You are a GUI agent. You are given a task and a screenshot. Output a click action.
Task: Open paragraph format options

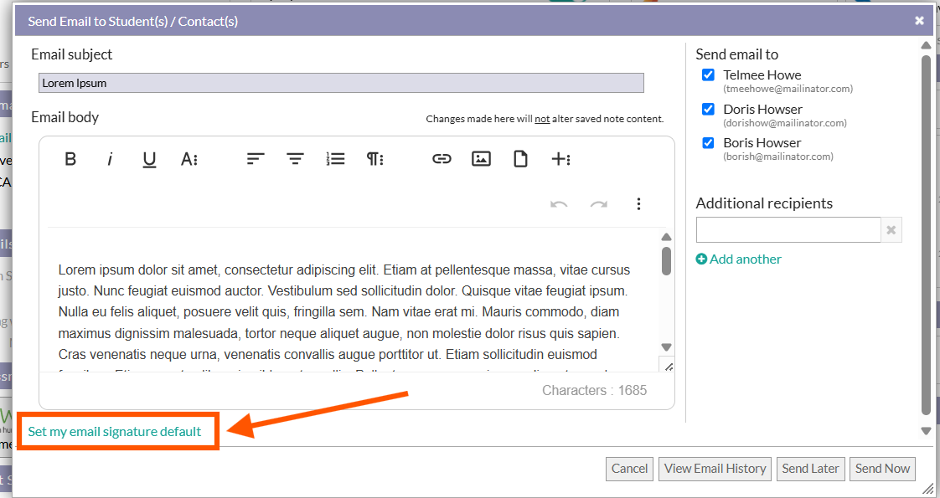pyautogui.click(x=374, y=159)
